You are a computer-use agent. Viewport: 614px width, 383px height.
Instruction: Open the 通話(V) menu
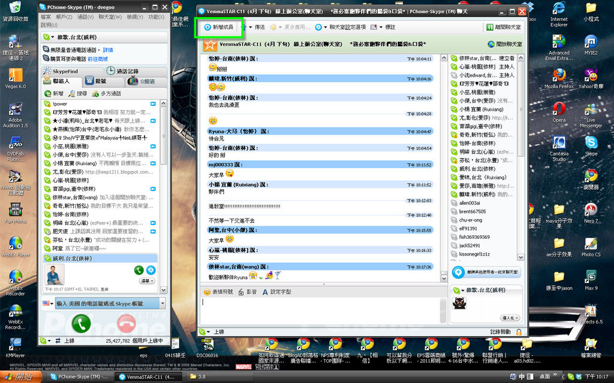85,17
